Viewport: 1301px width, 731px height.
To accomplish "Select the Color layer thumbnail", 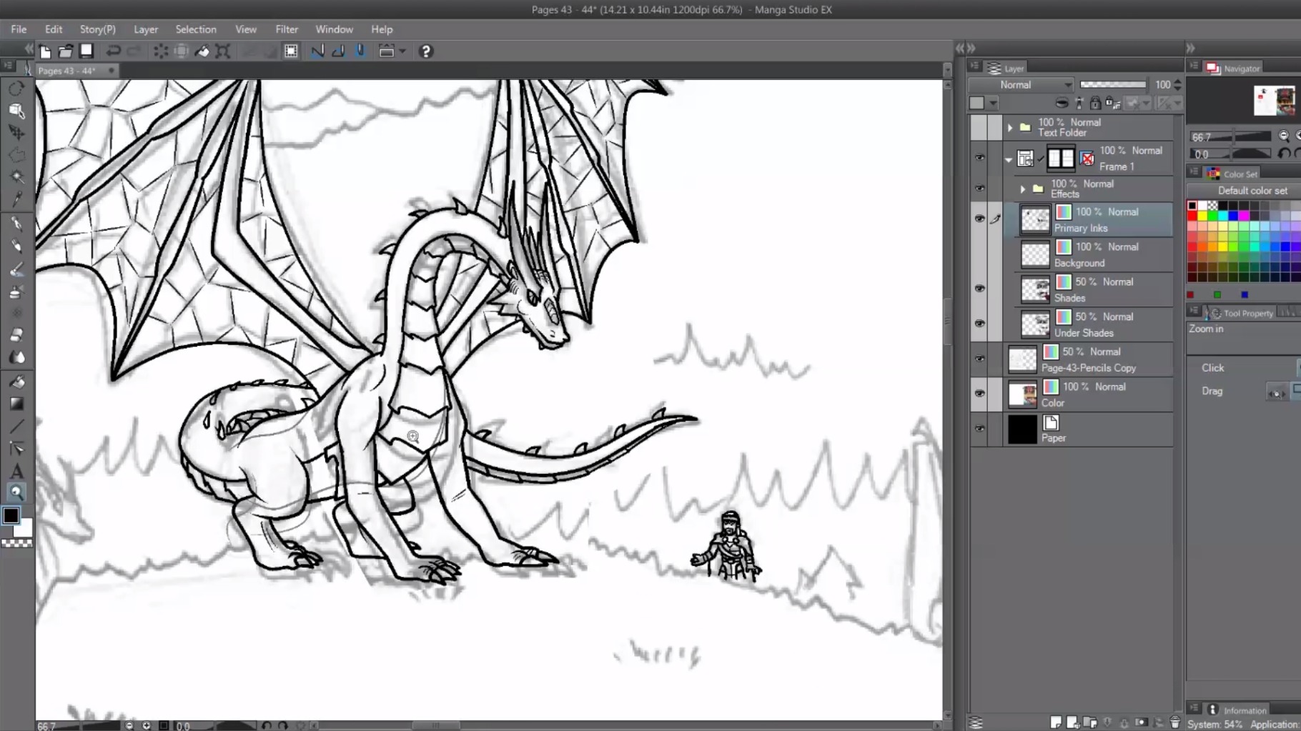I will click(x=1022, y=394).
